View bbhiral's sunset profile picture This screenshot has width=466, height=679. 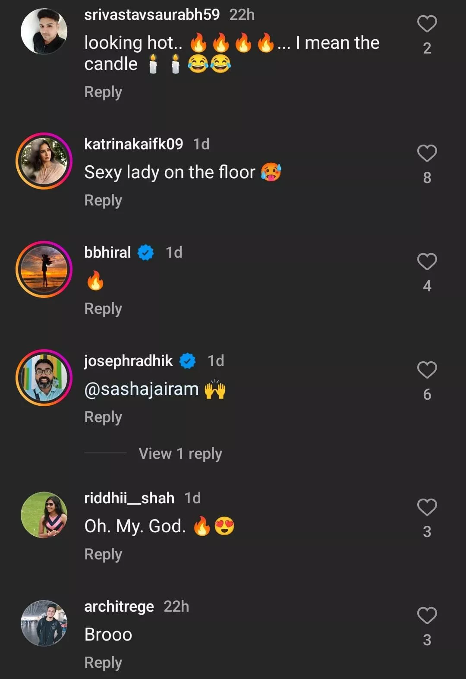point(44,269)
